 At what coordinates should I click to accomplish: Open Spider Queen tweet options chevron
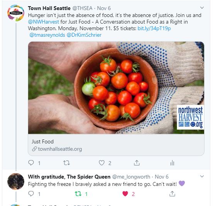coord(202,177)
